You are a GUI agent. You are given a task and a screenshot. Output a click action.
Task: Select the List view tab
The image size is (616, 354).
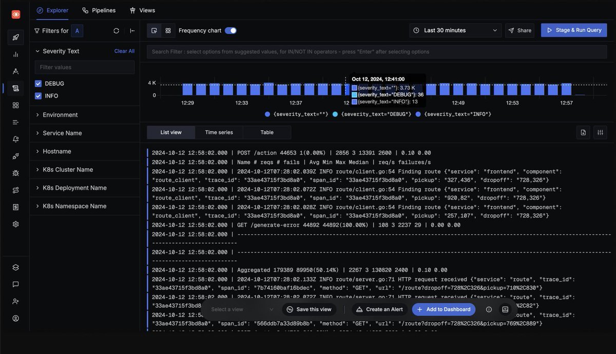171,132
